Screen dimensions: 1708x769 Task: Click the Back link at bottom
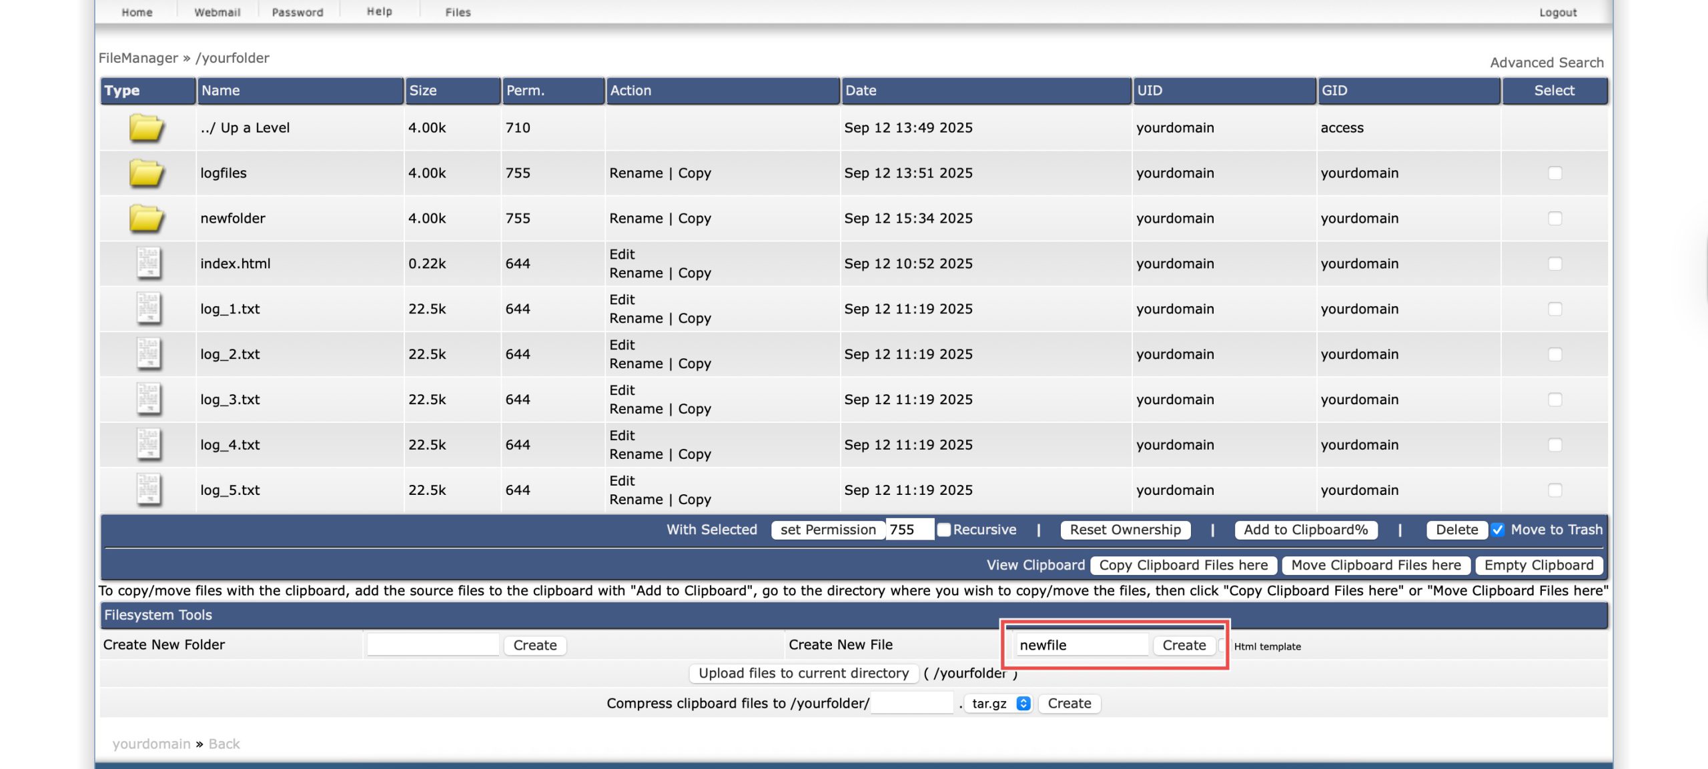pos(224,744)
